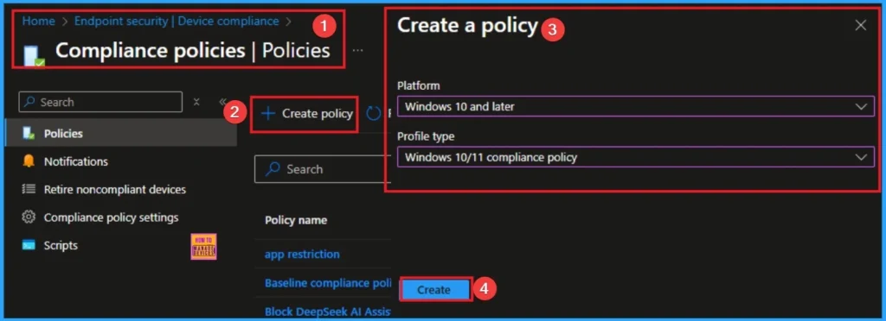The image size is (886, 321).
Task: Open the app restriction policy
Action: 302,254
